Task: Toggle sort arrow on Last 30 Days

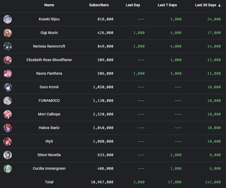Action: (x=219, y=5)
